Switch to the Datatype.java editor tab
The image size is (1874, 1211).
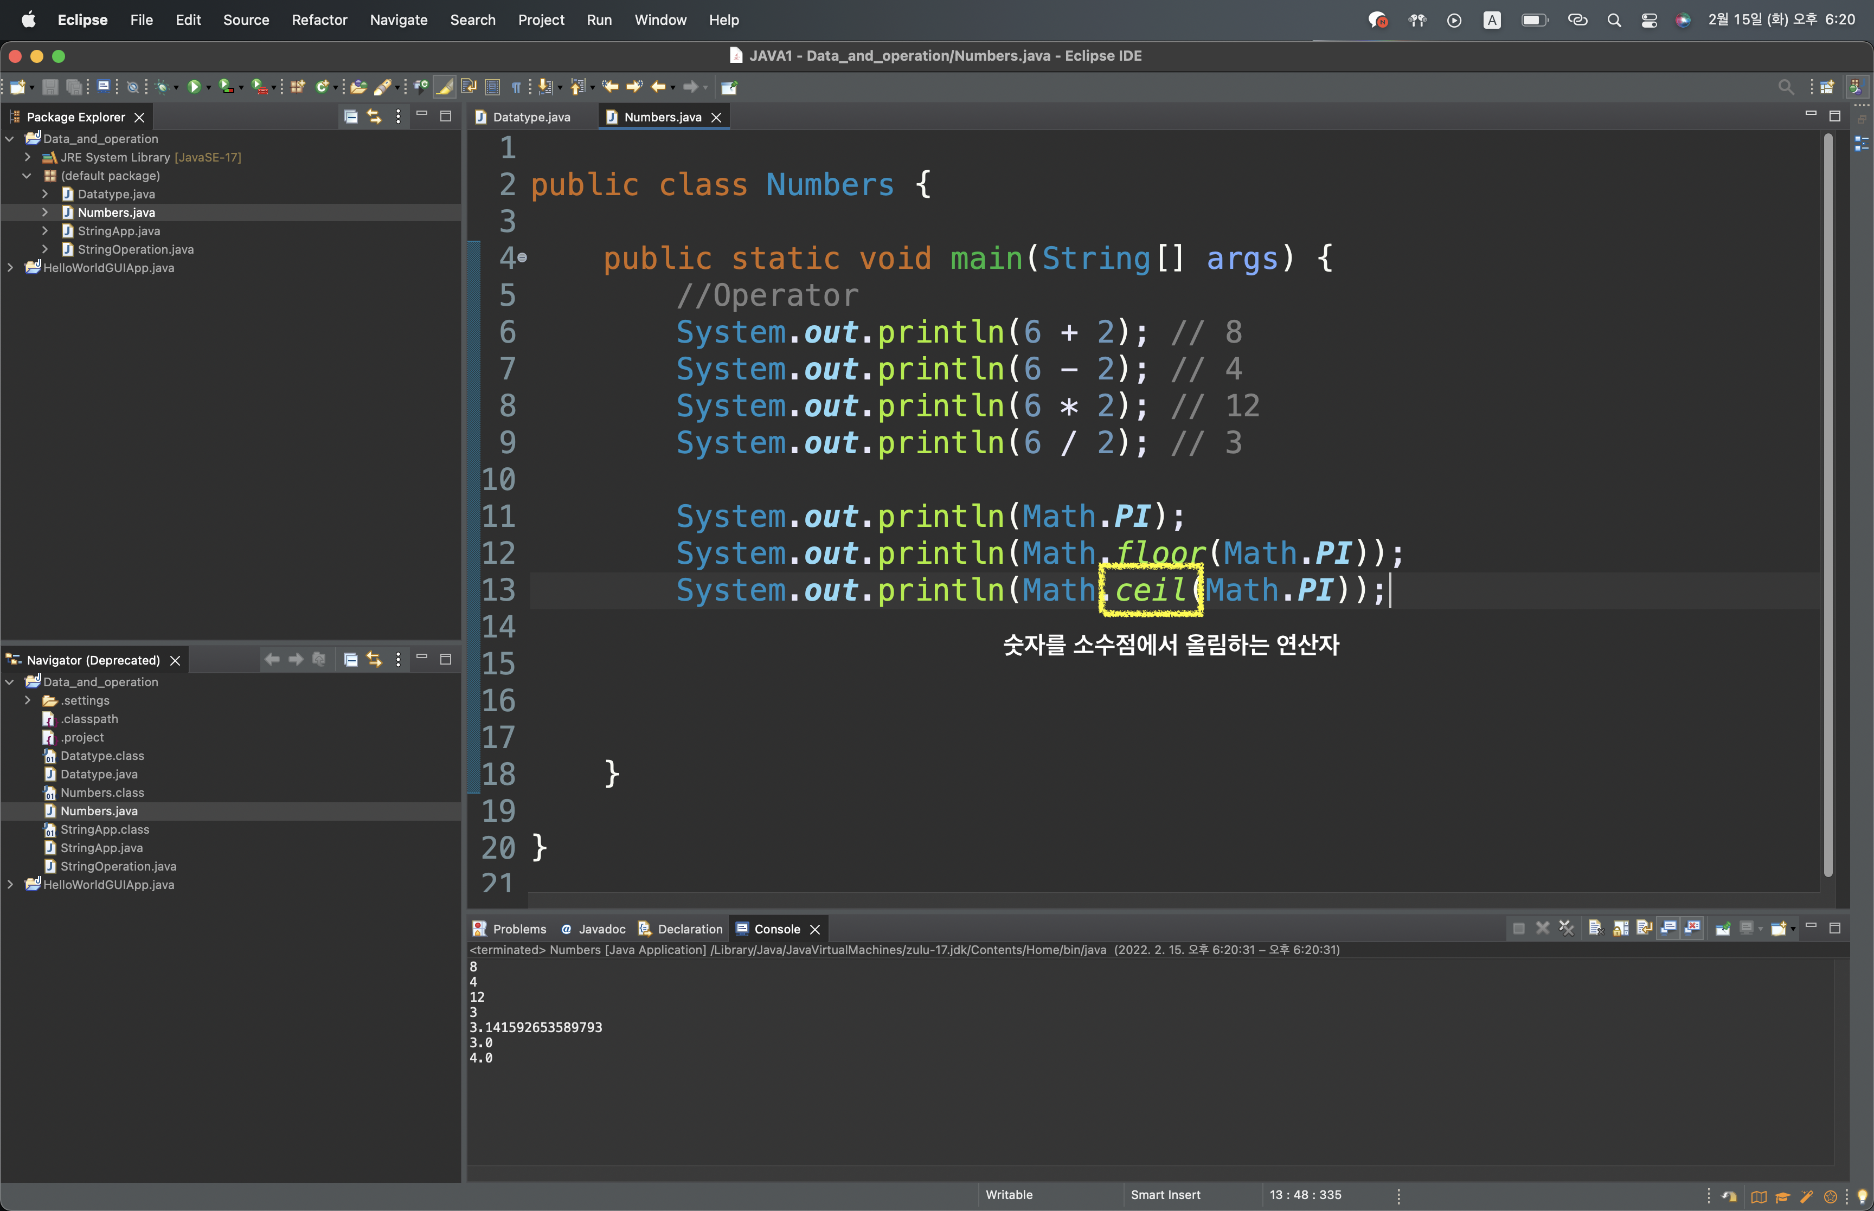[x=531, y=117]
